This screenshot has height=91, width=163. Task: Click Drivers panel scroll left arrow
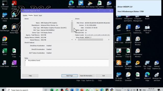(x=76, y=40)
